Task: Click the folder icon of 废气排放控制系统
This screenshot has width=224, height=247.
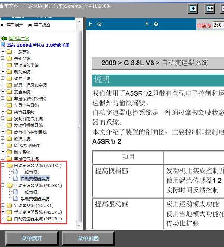Action: (x=9, y=132)
